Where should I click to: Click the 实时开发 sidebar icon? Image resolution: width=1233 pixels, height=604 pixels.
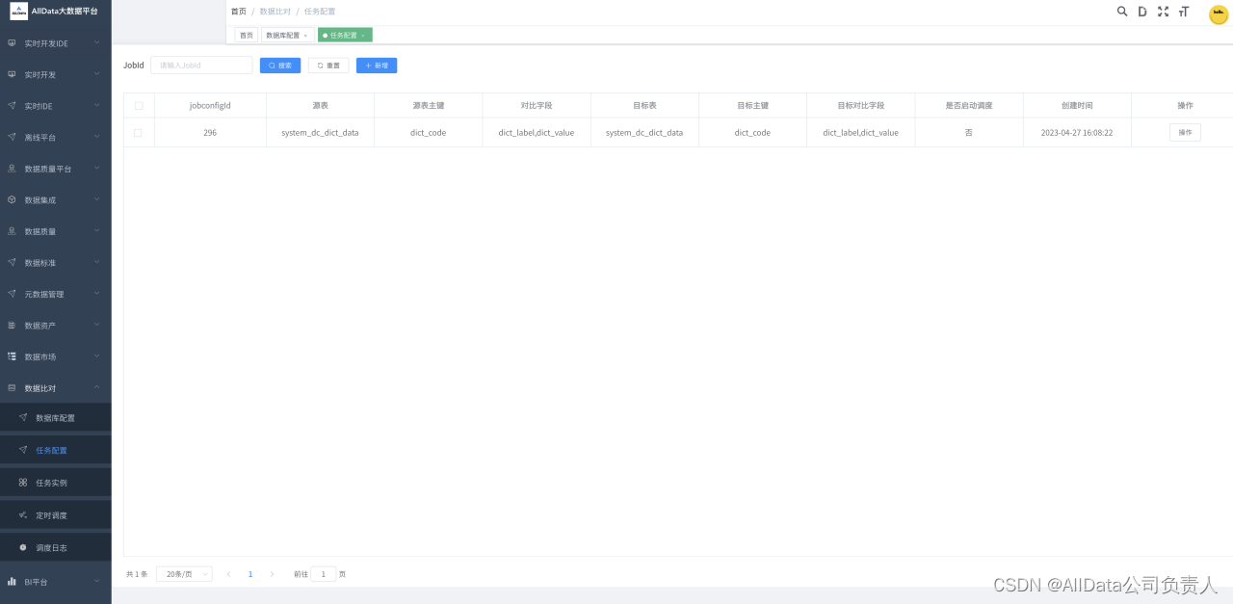(x=12, y=74)
